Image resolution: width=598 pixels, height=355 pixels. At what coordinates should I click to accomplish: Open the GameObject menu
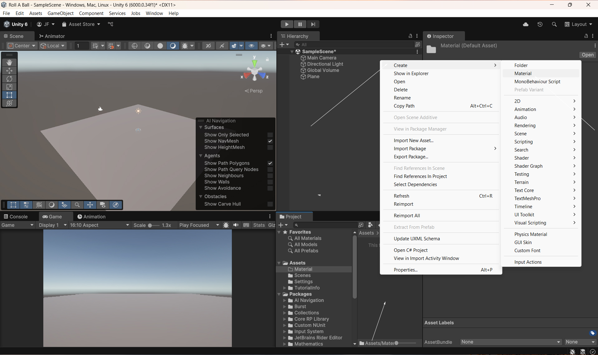click(x=60, y=13)
